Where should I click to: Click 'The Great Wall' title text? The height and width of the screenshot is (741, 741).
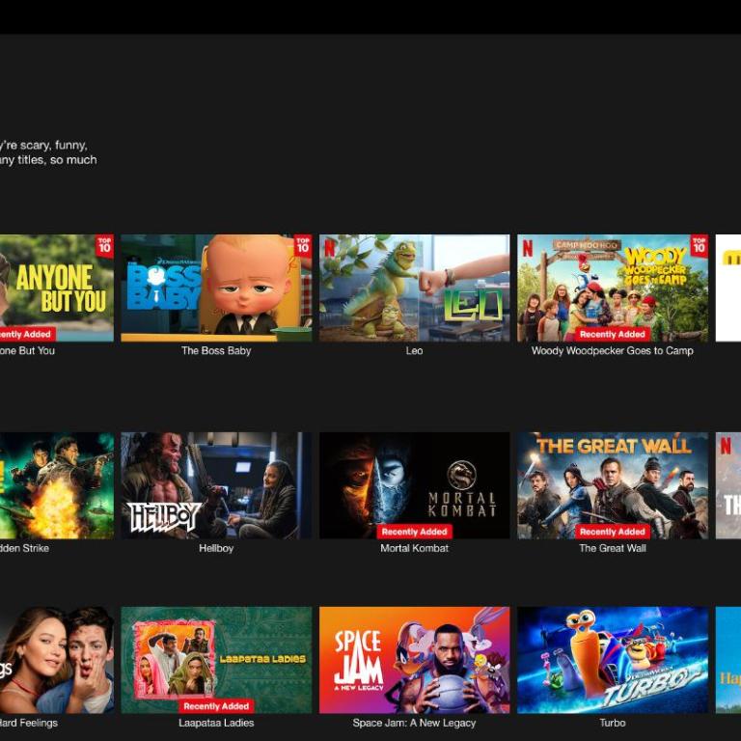[613, 548]
